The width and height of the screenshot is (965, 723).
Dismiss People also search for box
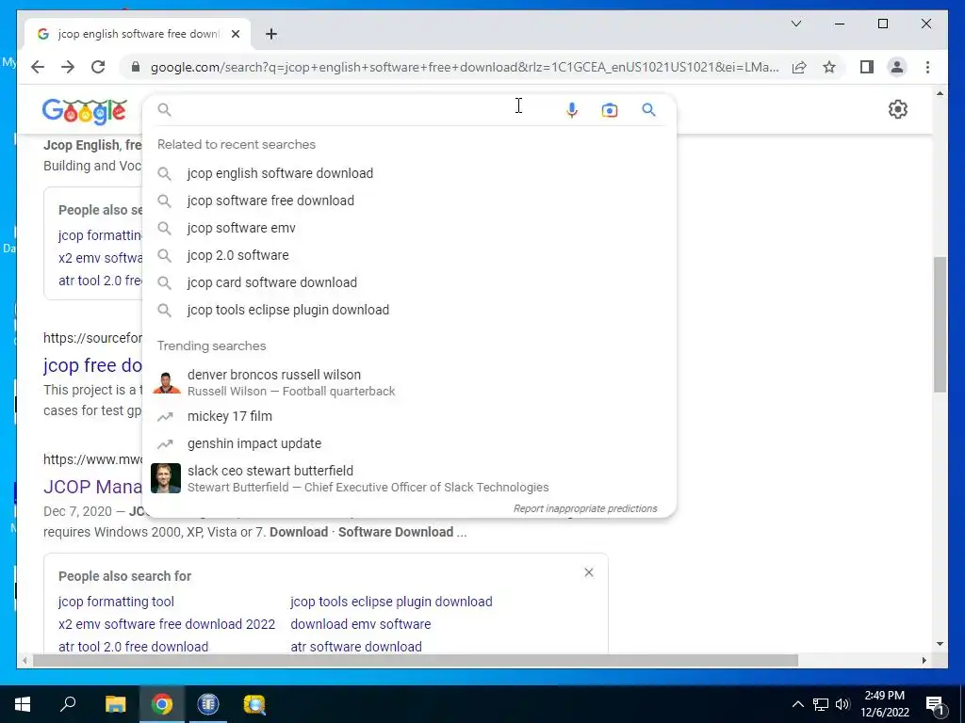589,572
